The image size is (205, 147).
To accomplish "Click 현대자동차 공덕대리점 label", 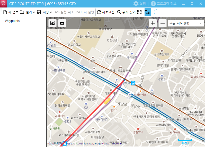I will (146, 117).
